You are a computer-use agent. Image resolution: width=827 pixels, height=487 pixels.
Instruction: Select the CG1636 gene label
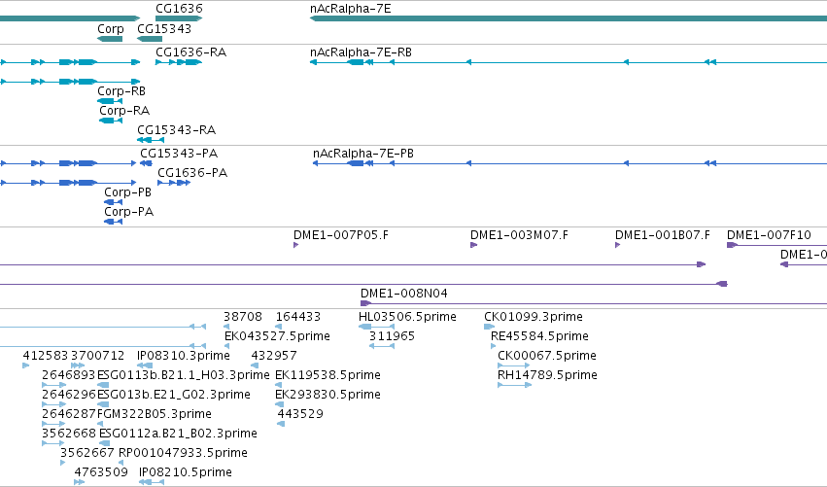click(179, 9)
